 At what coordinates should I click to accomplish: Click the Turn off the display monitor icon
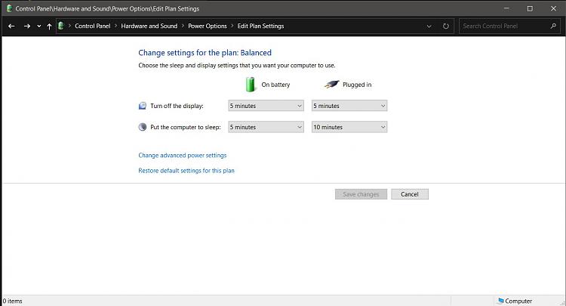(143, 106)
